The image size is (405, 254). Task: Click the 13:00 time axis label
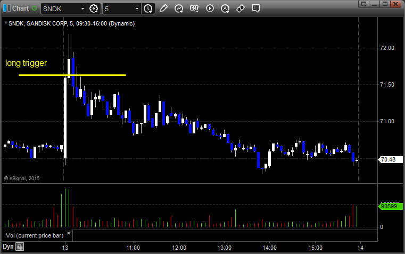224,248
